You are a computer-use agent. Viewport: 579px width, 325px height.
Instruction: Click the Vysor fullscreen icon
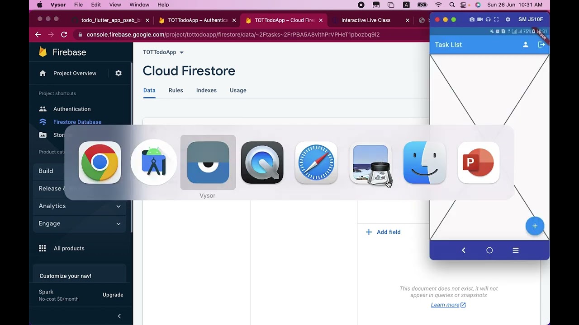point(496,19)
